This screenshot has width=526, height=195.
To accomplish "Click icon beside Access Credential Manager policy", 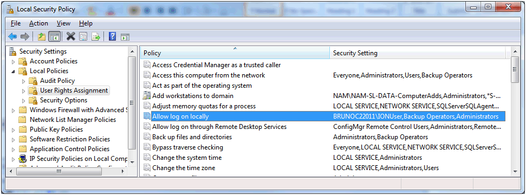I will 147,65.
